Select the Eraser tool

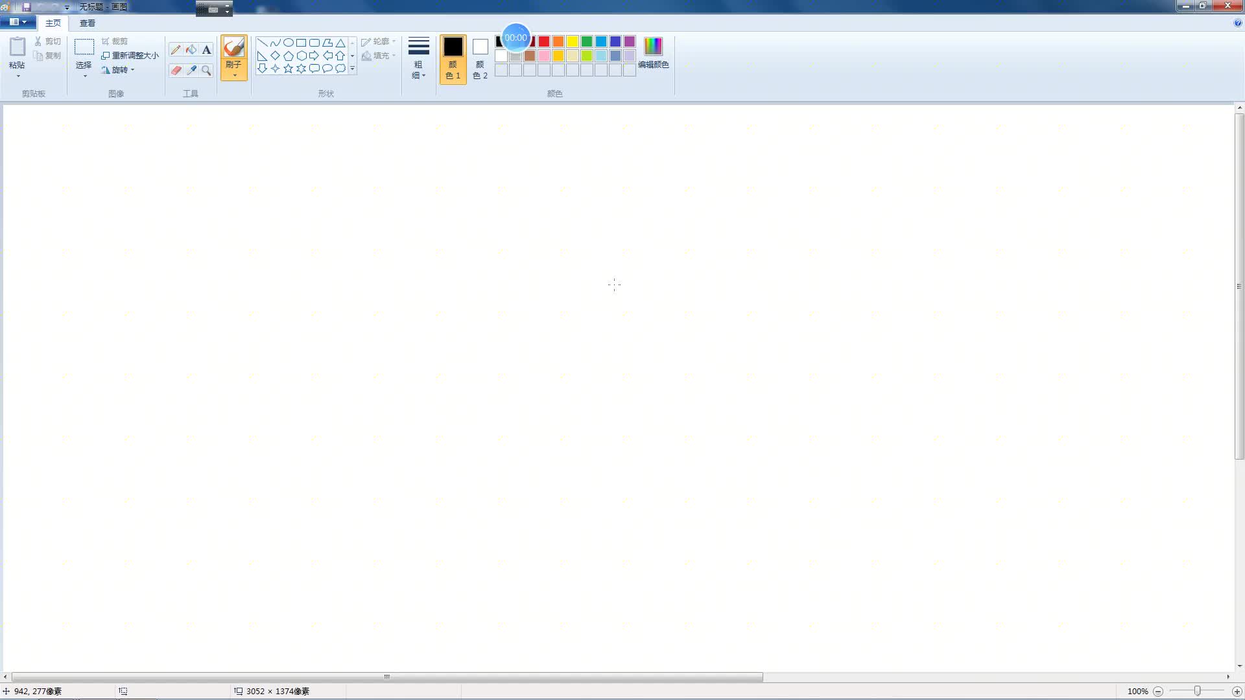(x=176, y=70)
